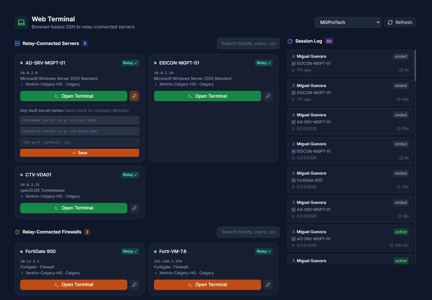Click the Web Terminal laptop logo icon

click(21, 22)
